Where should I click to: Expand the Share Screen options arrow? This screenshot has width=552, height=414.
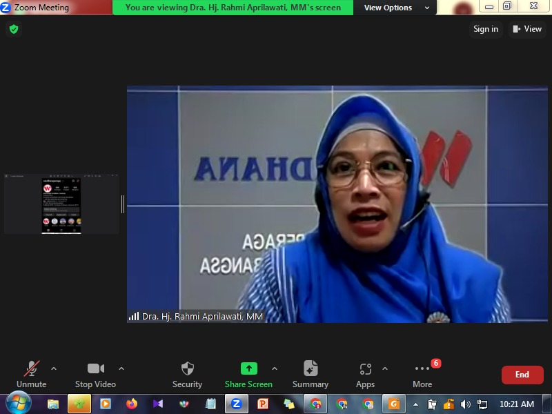[275, 368]
